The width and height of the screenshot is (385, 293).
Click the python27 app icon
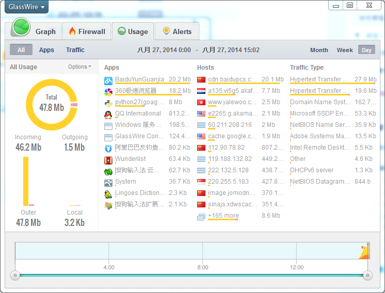point(108,103)
